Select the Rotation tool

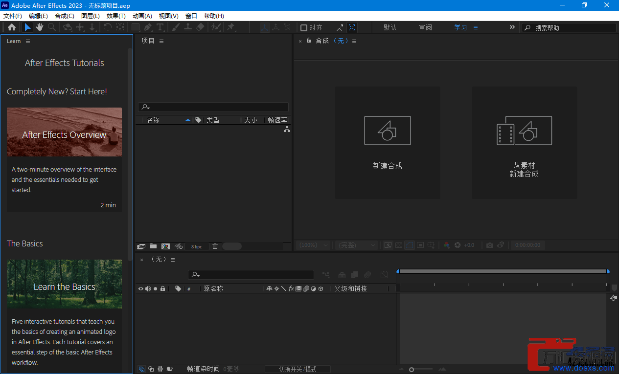coord(107,27)
